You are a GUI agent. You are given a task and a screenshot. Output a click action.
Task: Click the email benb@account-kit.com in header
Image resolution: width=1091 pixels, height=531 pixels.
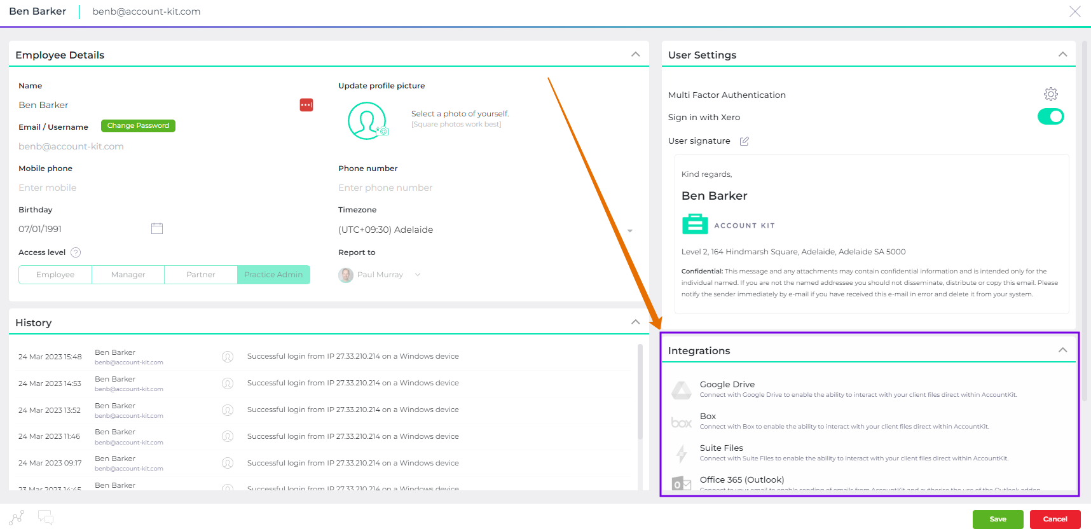tap(146, 11)
